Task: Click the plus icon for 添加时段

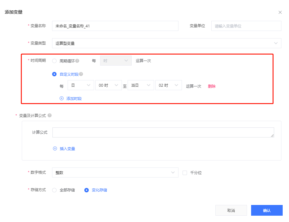Action: tap(62, 98)
